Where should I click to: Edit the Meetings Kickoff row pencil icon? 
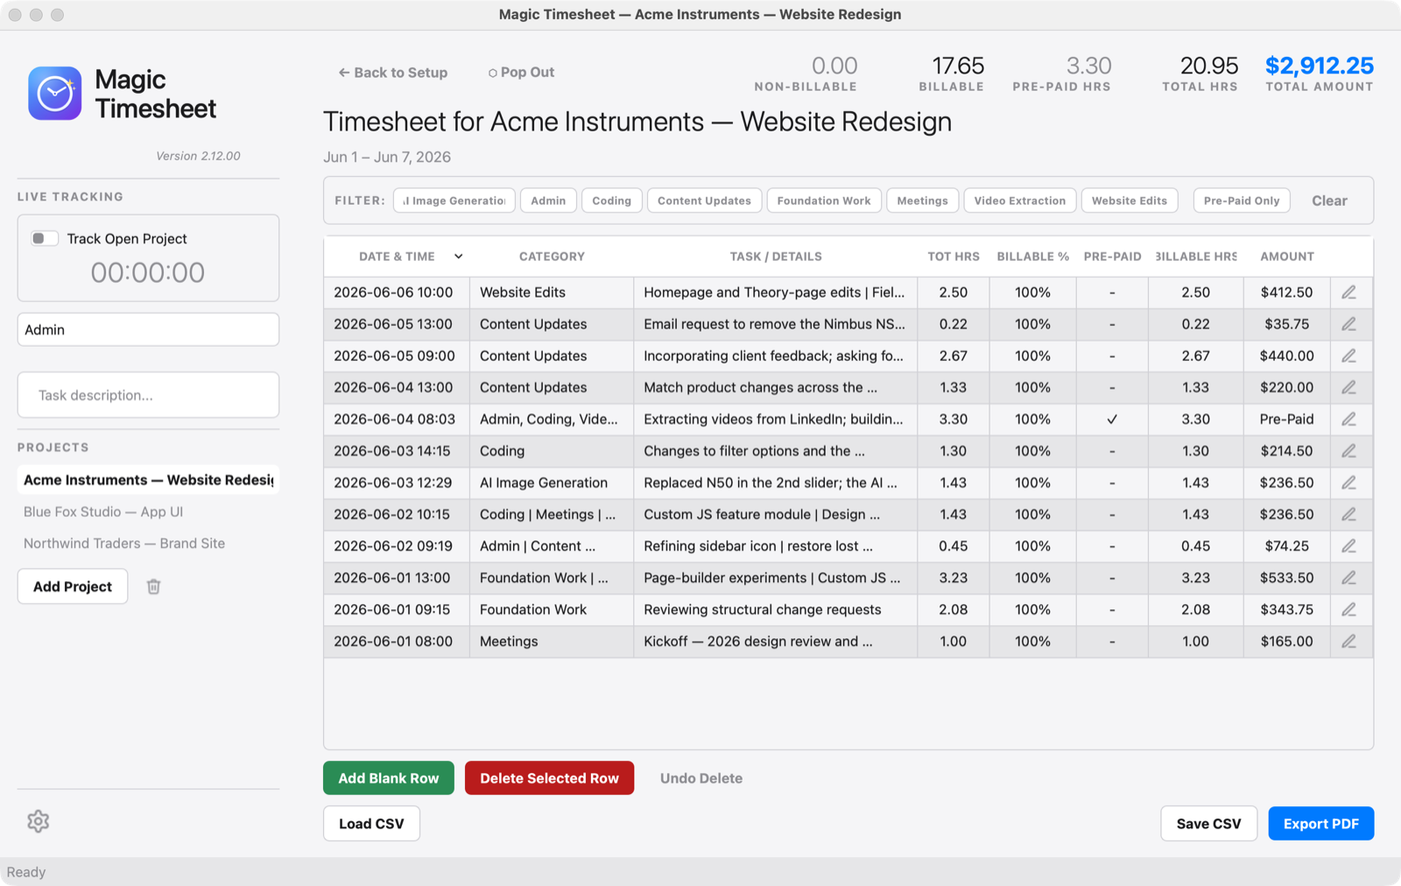point(1348,641)
